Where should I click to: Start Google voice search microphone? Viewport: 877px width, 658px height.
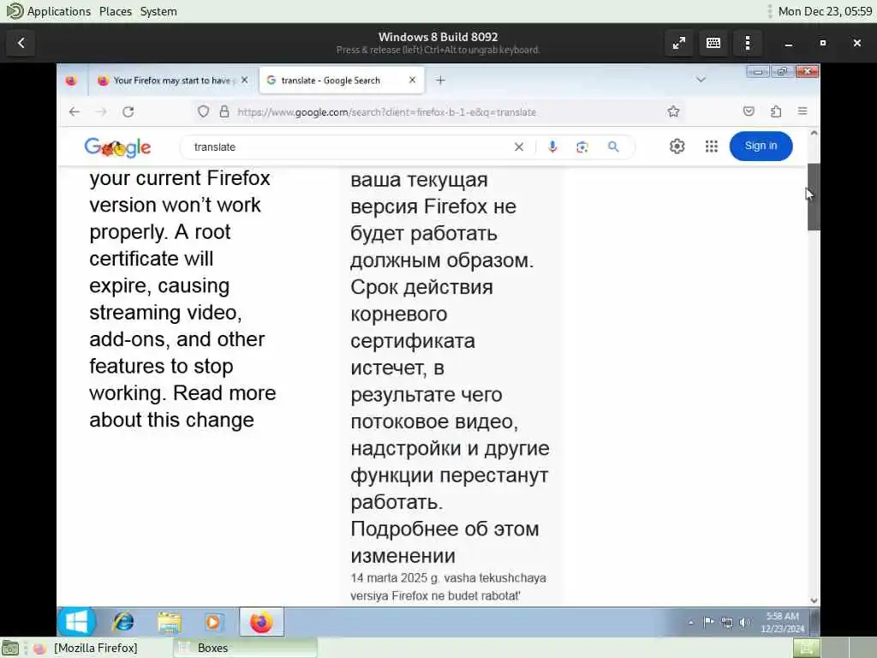(552, 147)
